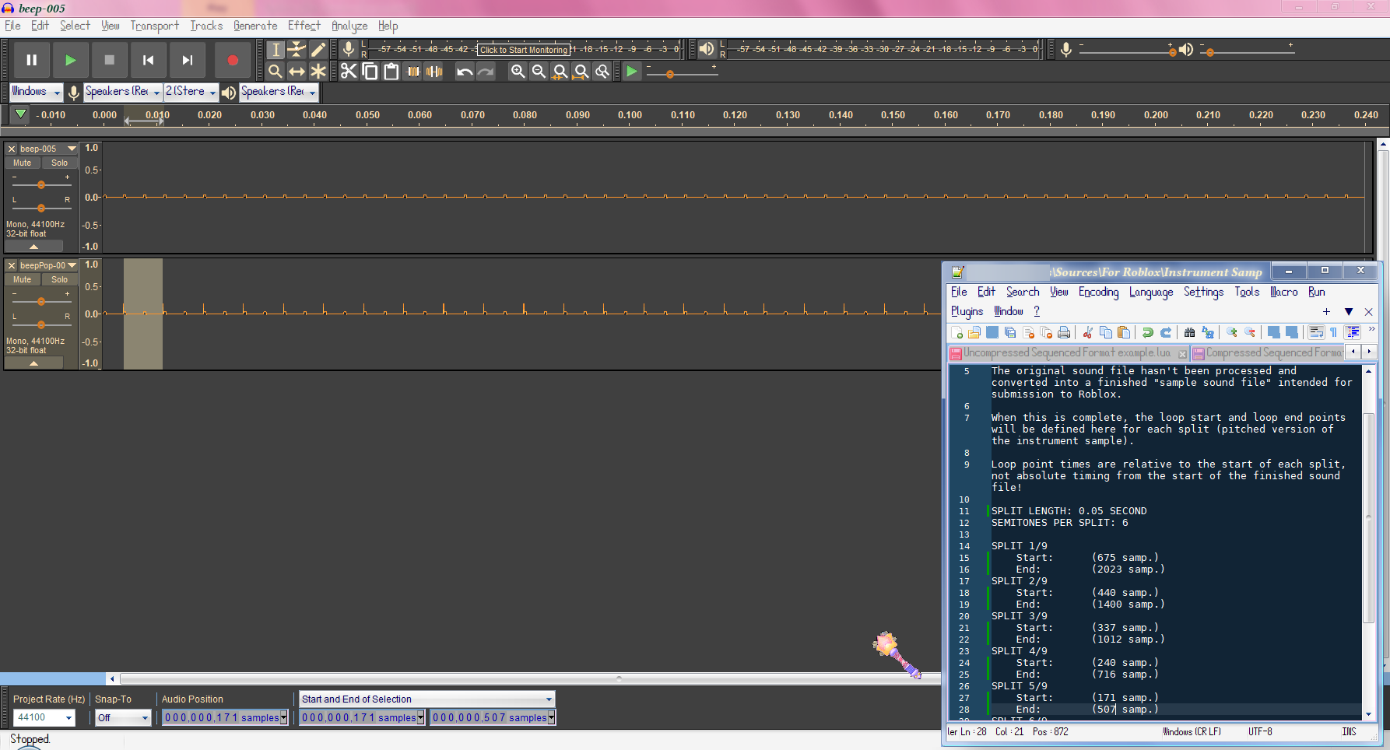Adjust the beep-005 track gain slider
1390x750 pixels.
(x=41, y=185)
